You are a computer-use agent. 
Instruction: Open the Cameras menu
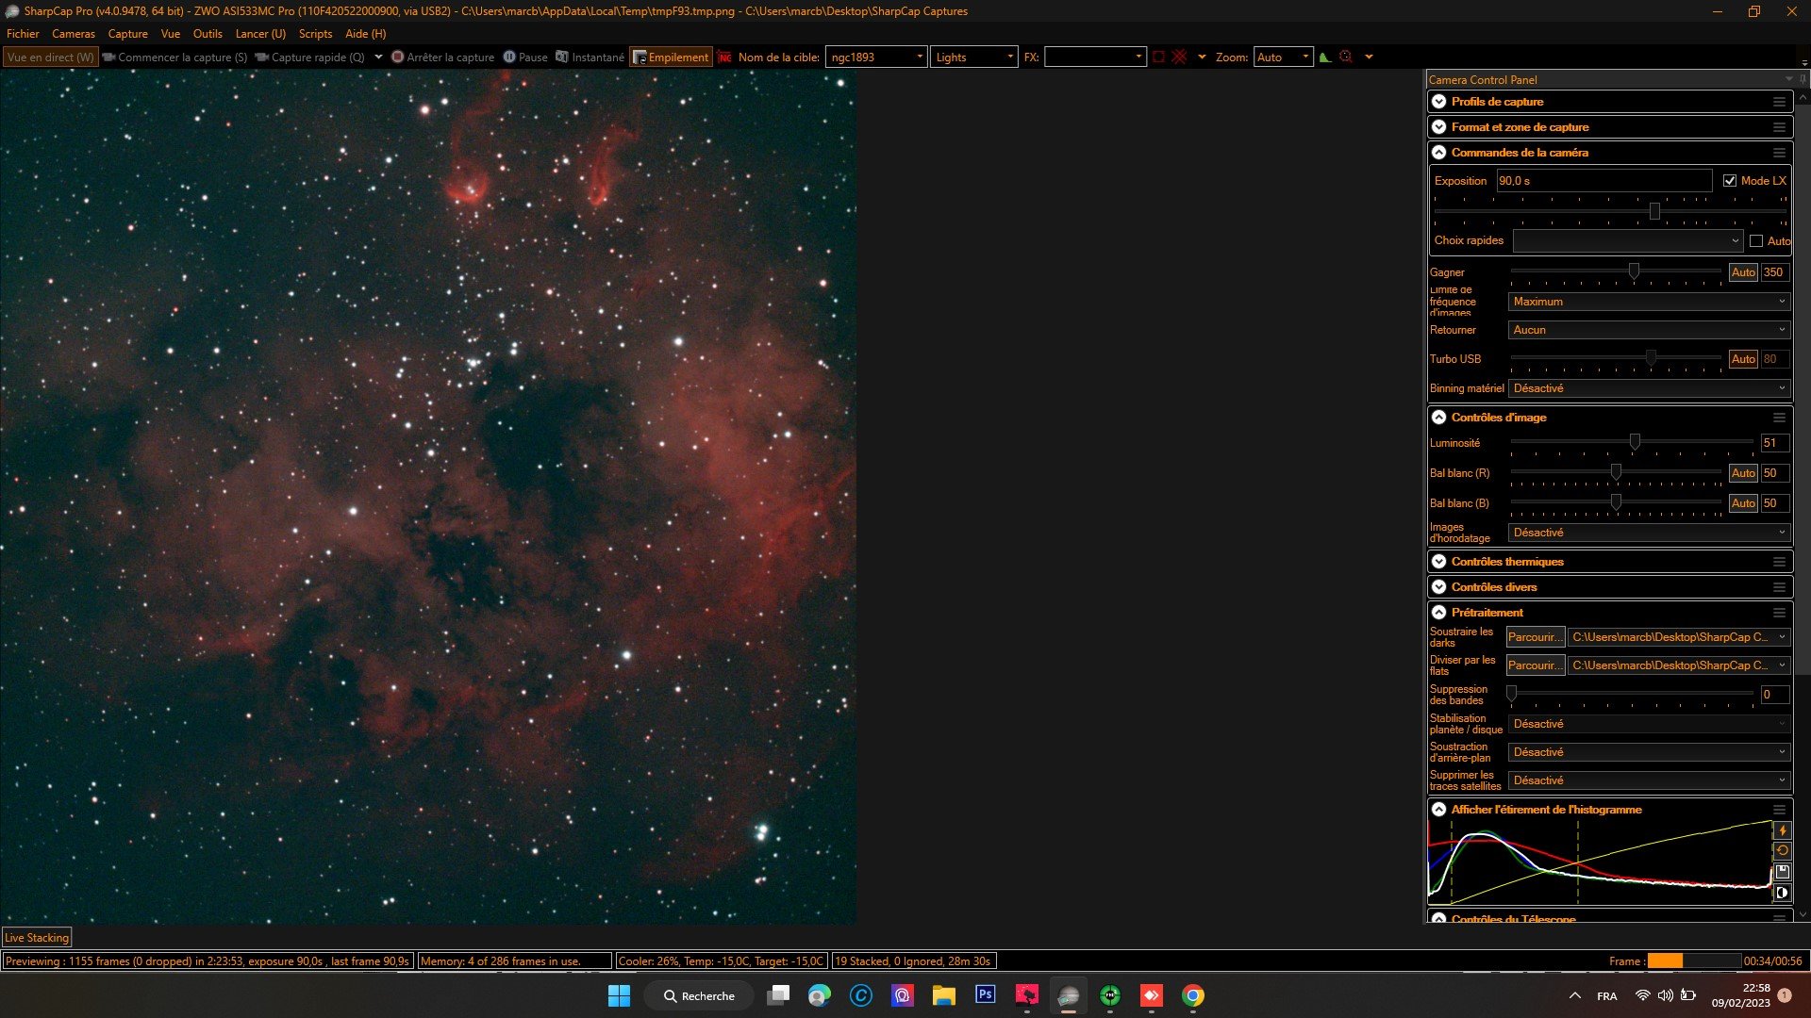point(74,34)
